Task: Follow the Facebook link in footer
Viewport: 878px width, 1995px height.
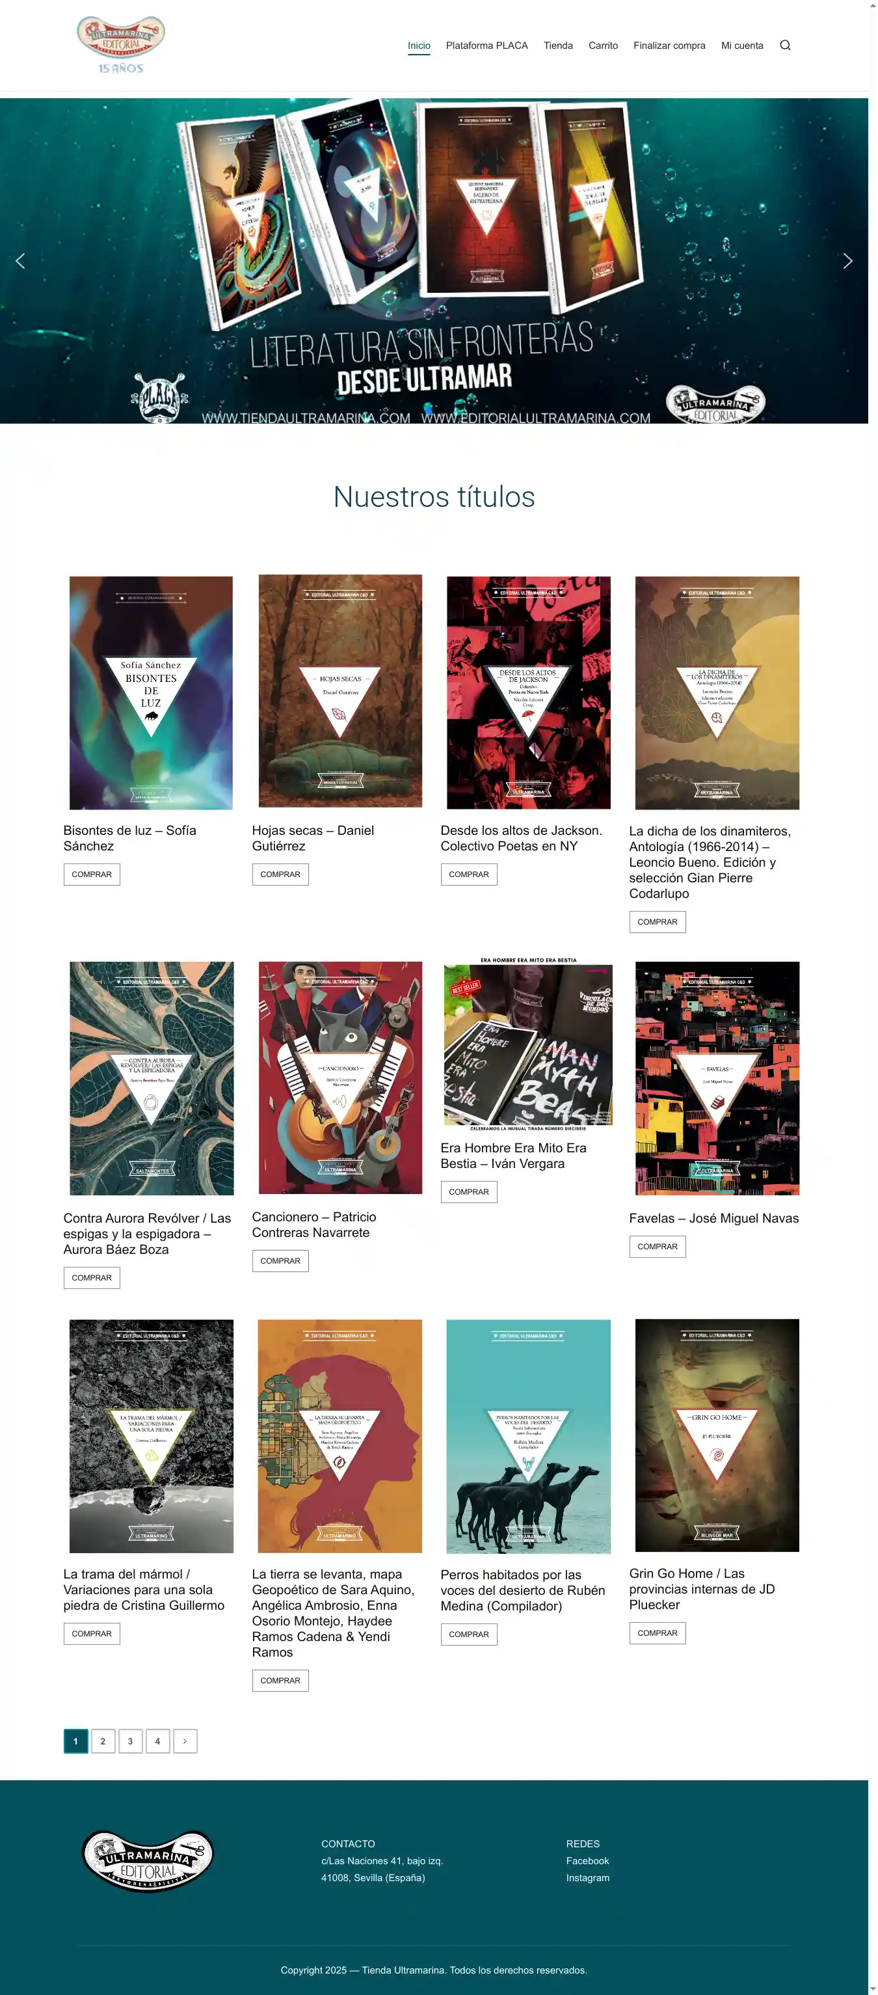Action: [587, 1861]
